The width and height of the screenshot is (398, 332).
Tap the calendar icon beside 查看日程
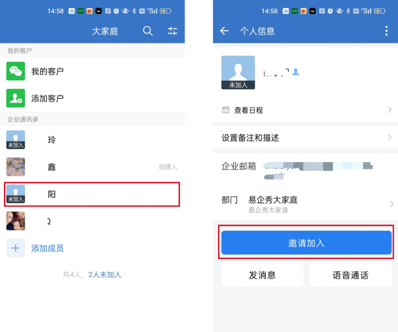pos(225,110)
